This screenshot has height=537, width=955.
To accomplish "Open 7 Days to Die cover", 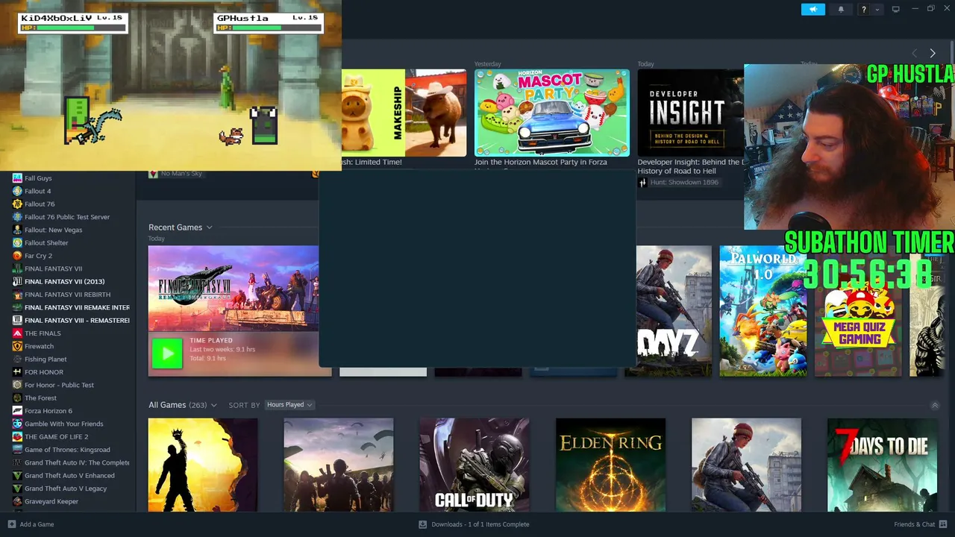I will 882,465.
